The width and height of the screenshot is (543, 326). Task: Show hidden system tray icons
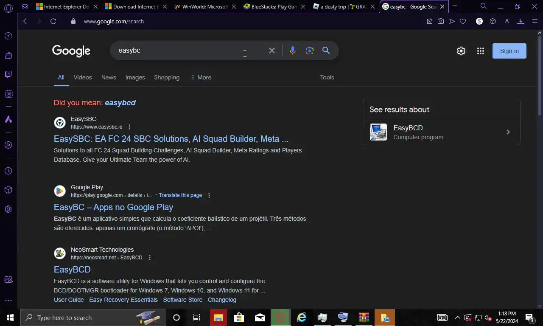[458, 318]
